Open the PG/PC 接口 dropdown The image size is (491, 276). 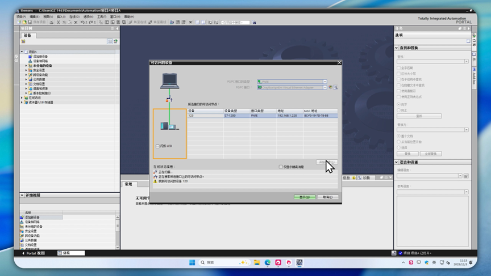coord(325,87)
